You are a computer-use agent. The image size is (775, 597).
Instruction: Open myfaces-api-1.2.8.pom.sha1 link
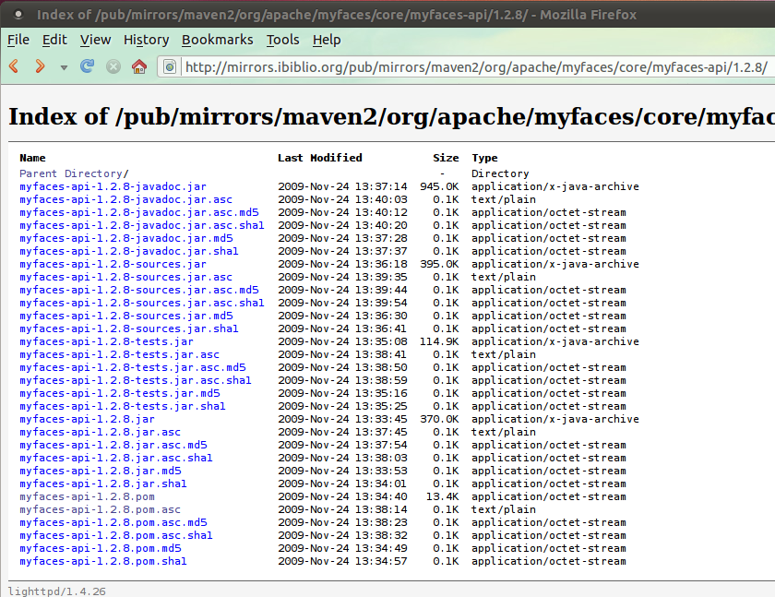click(x=103, y=561)
